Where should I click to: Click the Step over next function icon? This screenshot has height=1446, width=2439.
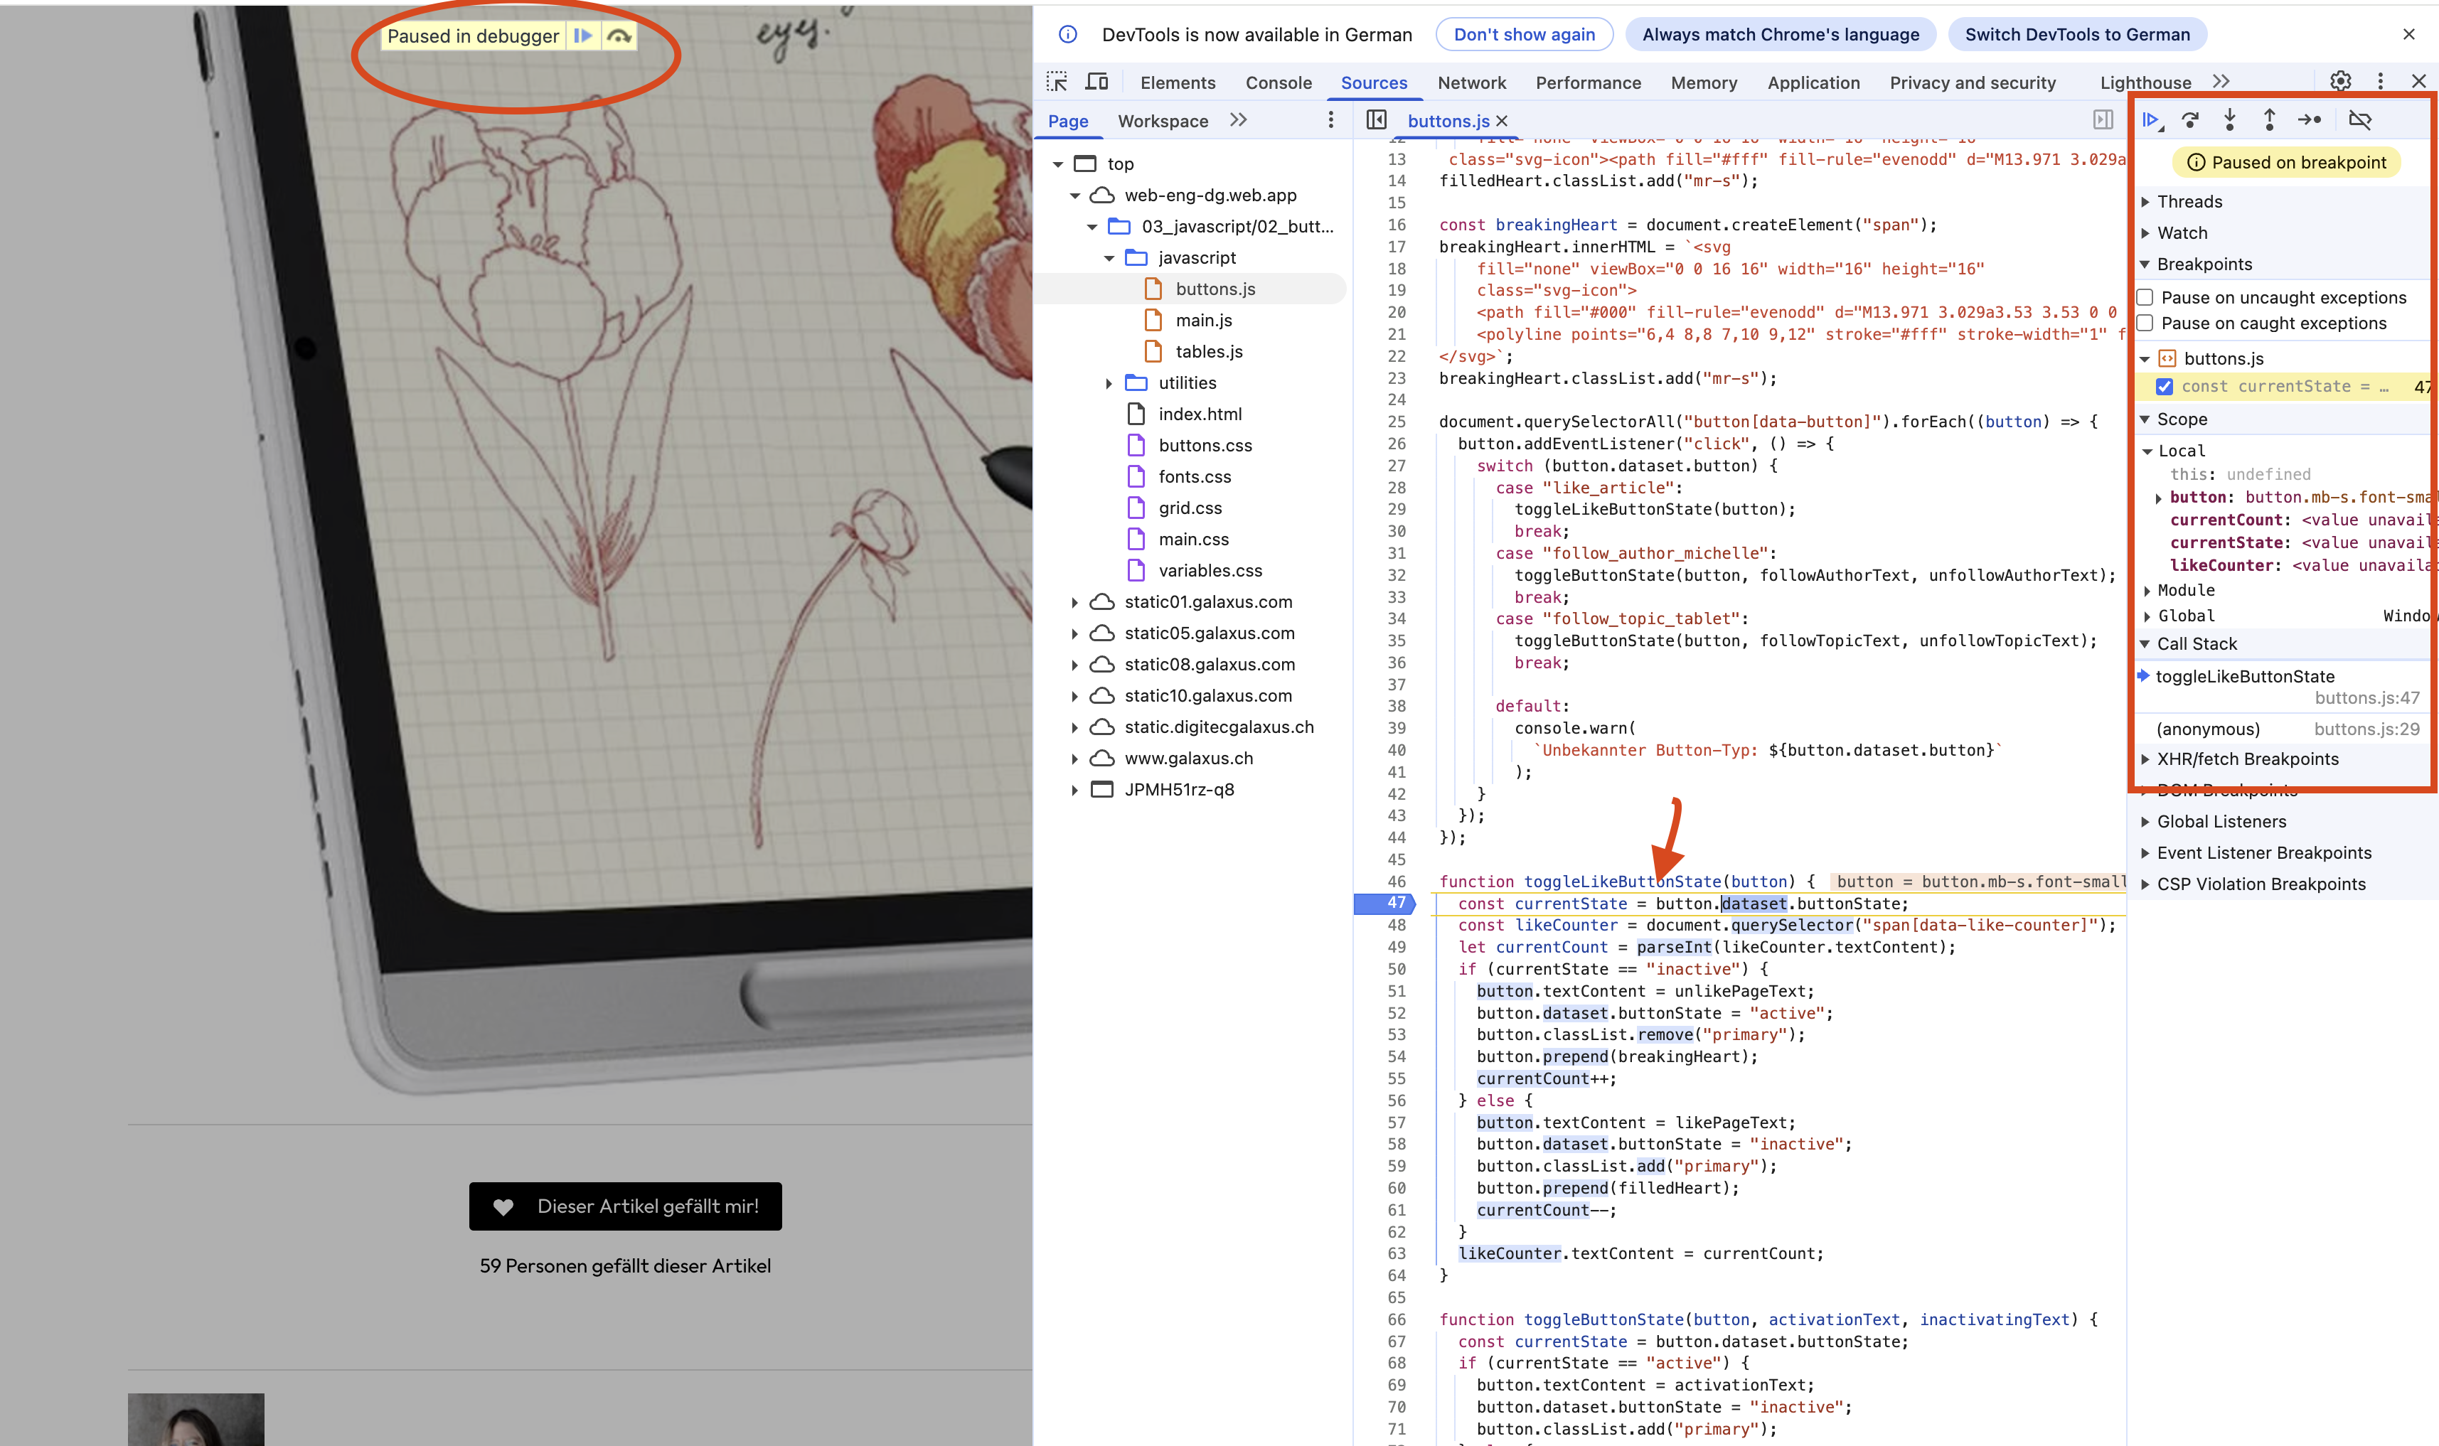(x=2191, y=120)
